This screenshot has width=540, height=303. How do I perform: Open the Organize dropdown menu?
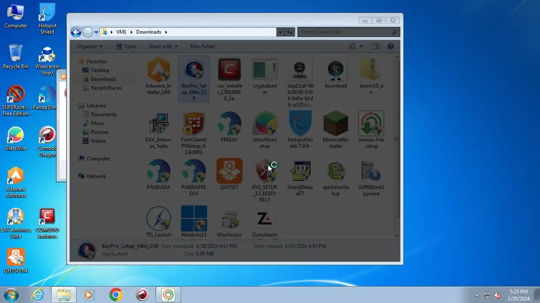(90, 46)
